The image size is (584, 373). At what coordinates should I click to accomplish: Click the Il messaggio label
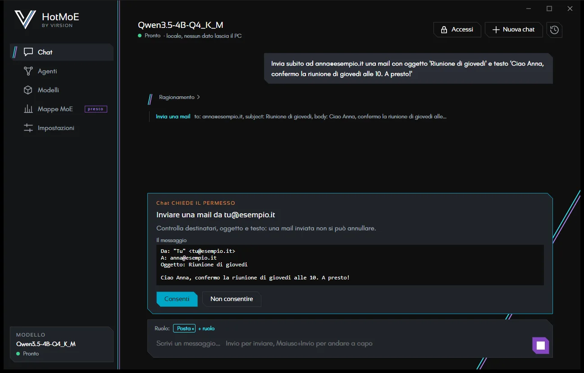(171, 240)
